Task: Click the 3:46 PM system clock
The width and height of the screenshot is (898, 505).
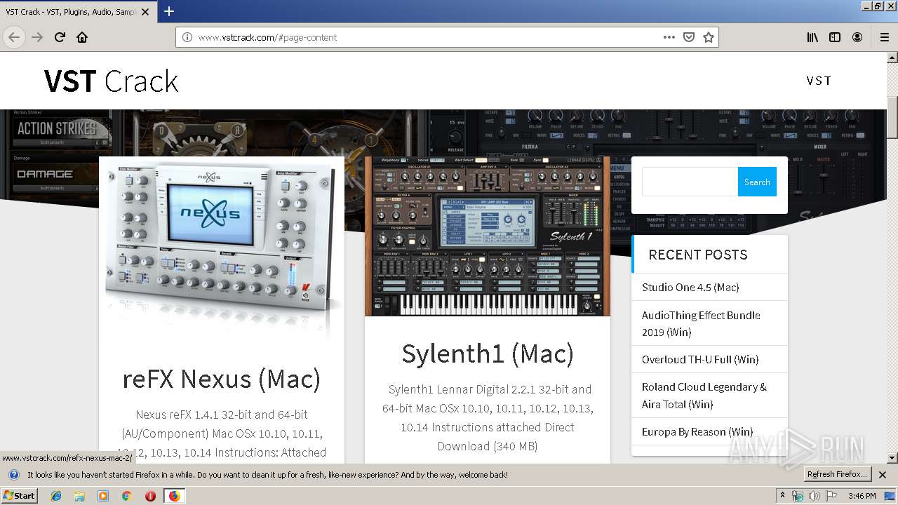Action: click(862, 495)
